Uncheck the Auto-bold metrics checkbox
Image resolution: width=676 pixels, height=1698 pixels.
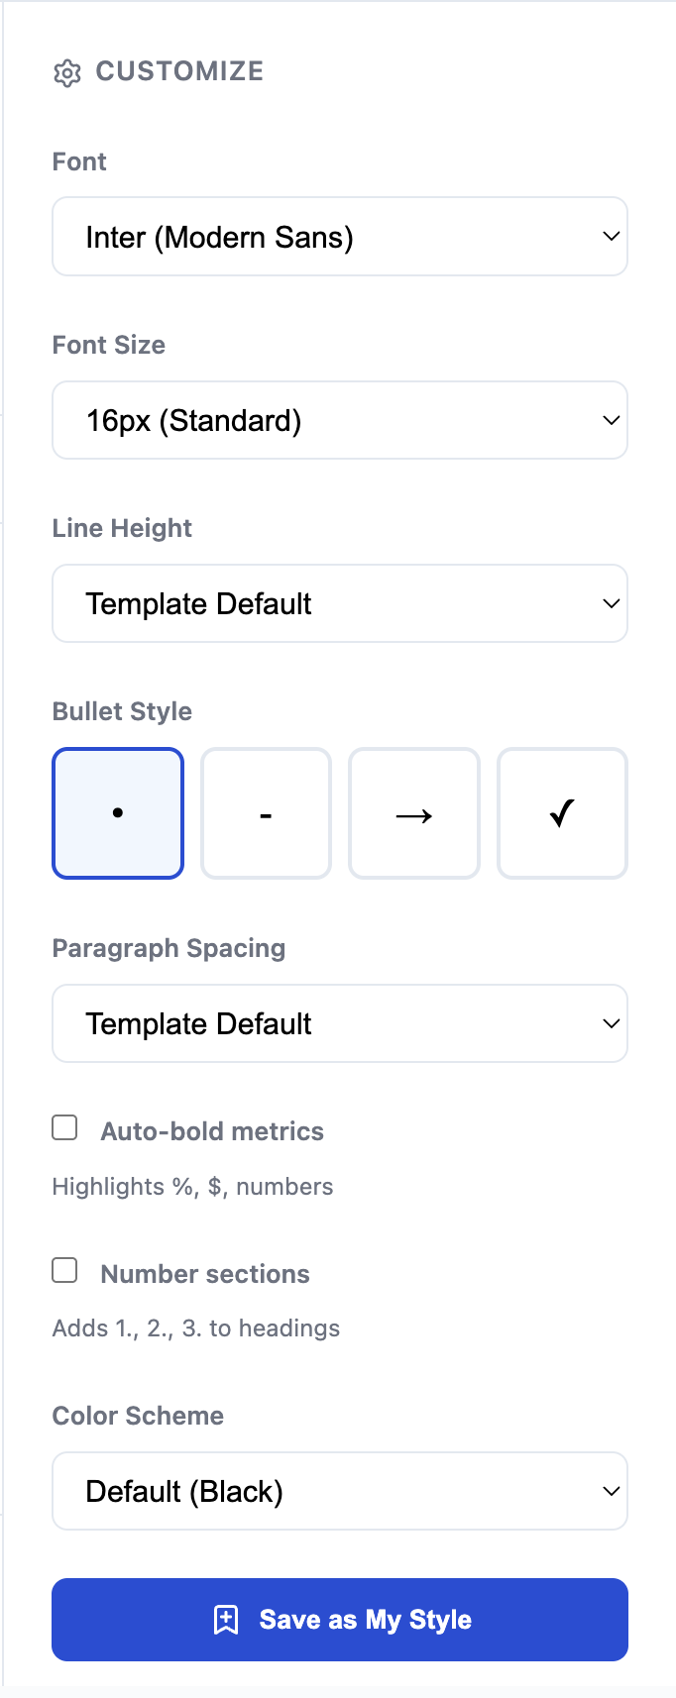pos(63,1126)
